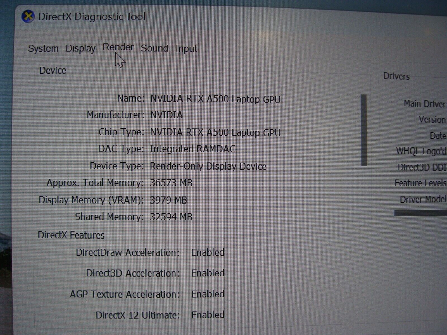Click the Display Memory (VRAM) label
Image resolution: width=447 pixels, height=335 pixels.
(x=91, y=200)
